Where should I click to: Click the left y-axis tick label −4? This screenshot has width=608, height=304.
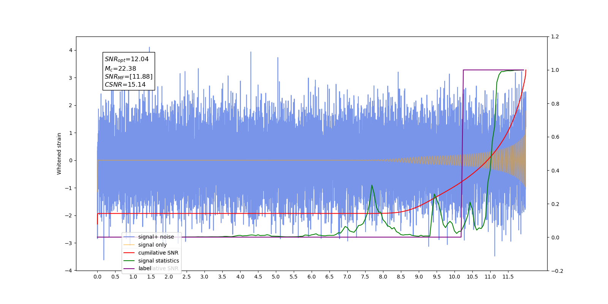(x=69, y=271)
